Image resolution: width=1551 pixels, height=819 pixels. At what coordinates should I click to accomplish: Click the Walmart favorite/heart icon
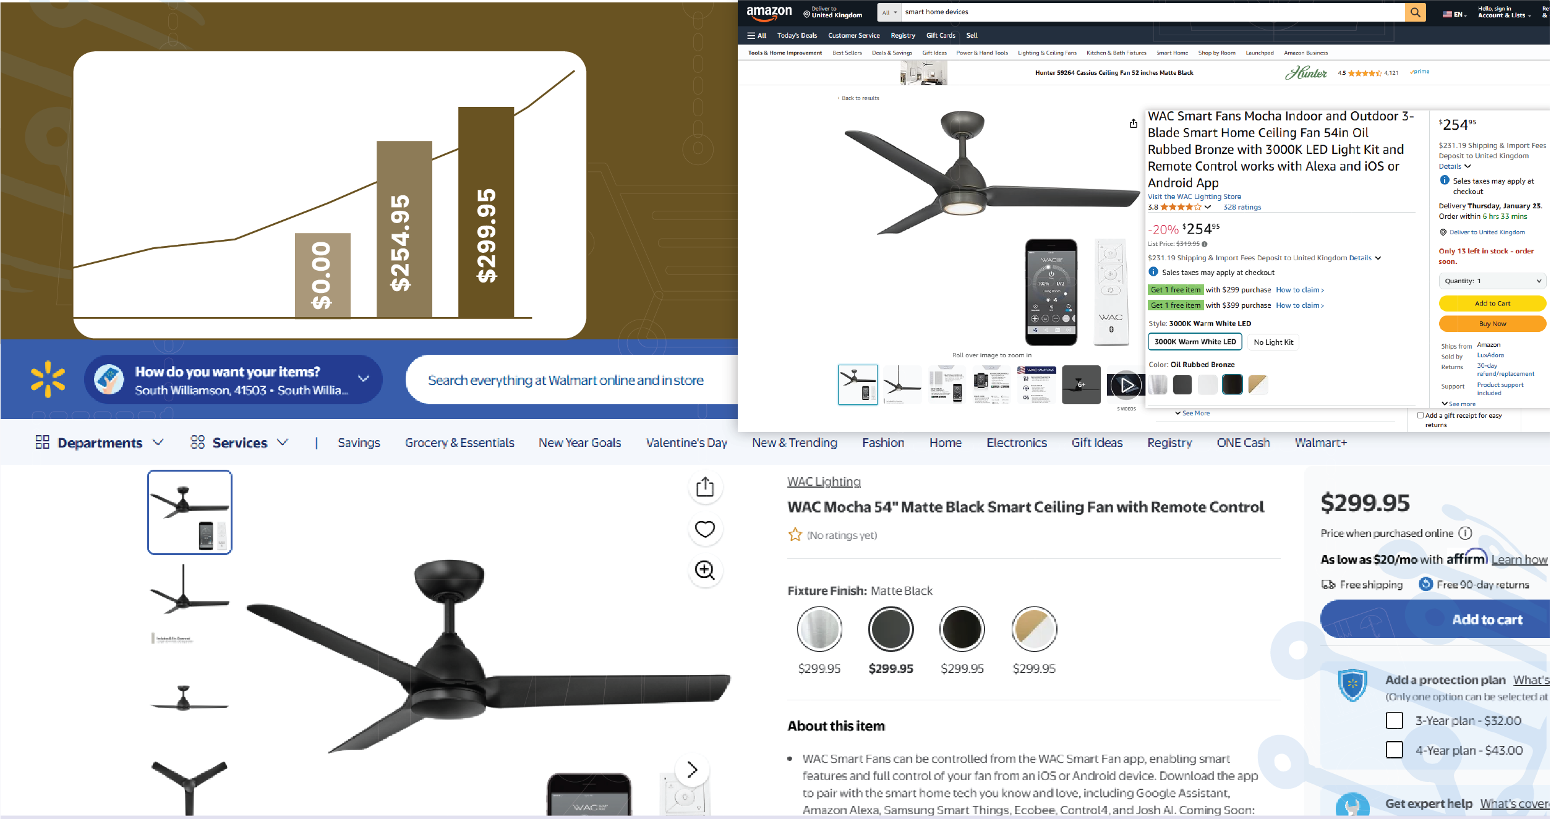(x=705, y=529)
